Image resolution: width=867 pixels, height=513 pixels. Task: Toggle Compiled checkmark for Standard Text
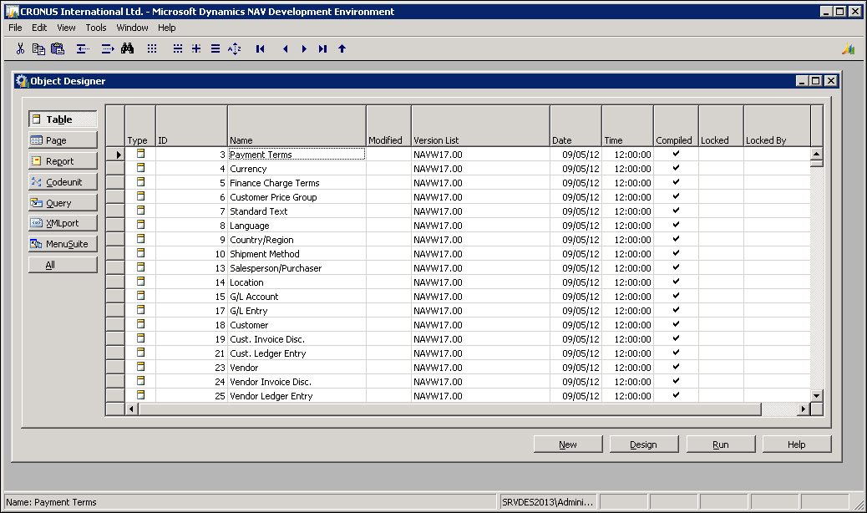coord(676,211)
